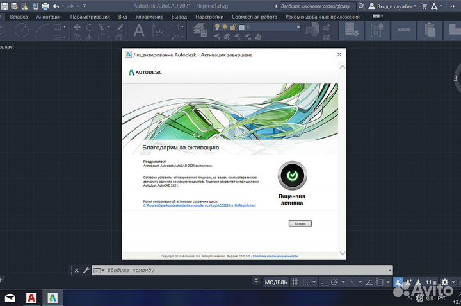Open the Вход в службы sign-in dropdown
This screenshot has width=461, height=306.
pyautogui.click(x=392, y=6)
